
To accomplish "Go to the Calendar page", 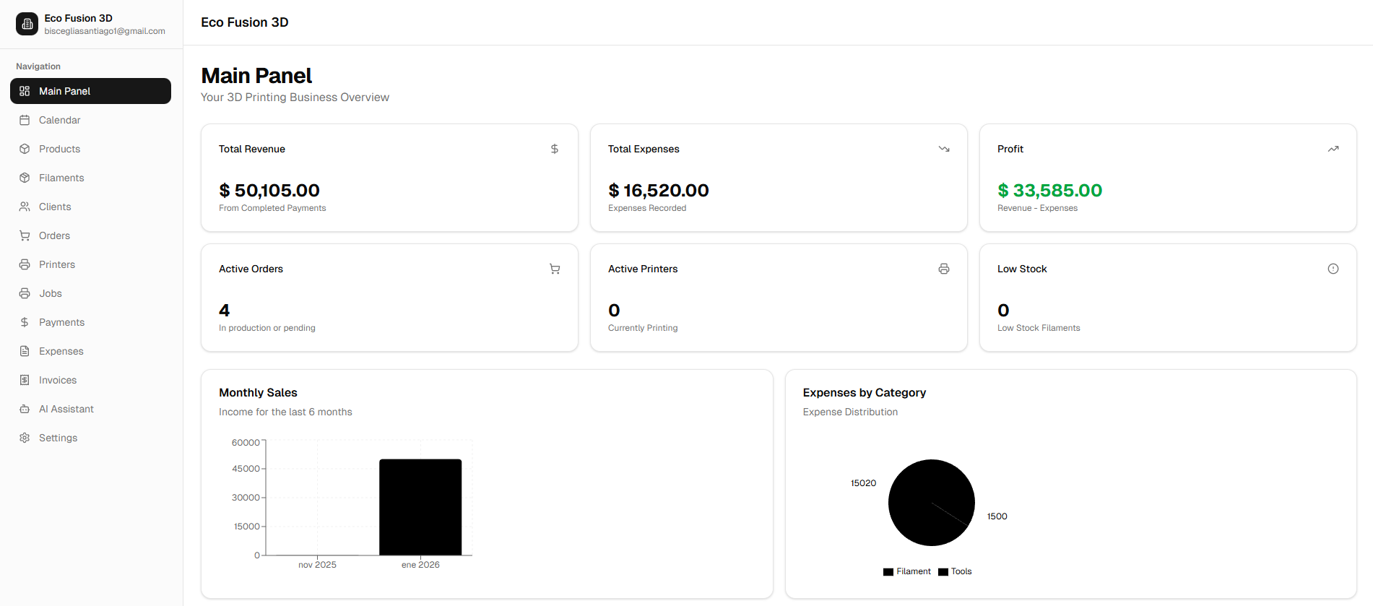I will (x=90, y=120).
